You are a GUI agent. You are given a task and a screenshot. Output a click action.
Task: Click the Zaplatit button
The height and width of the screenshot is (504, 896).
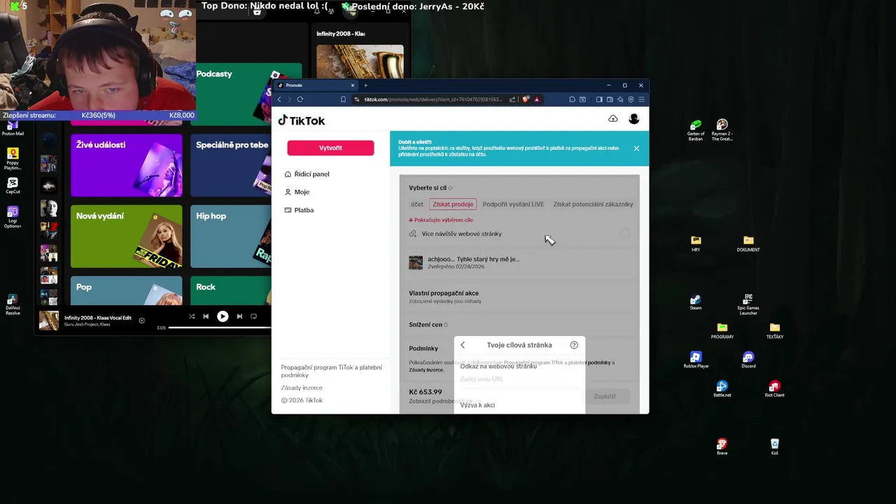[605, 396]
